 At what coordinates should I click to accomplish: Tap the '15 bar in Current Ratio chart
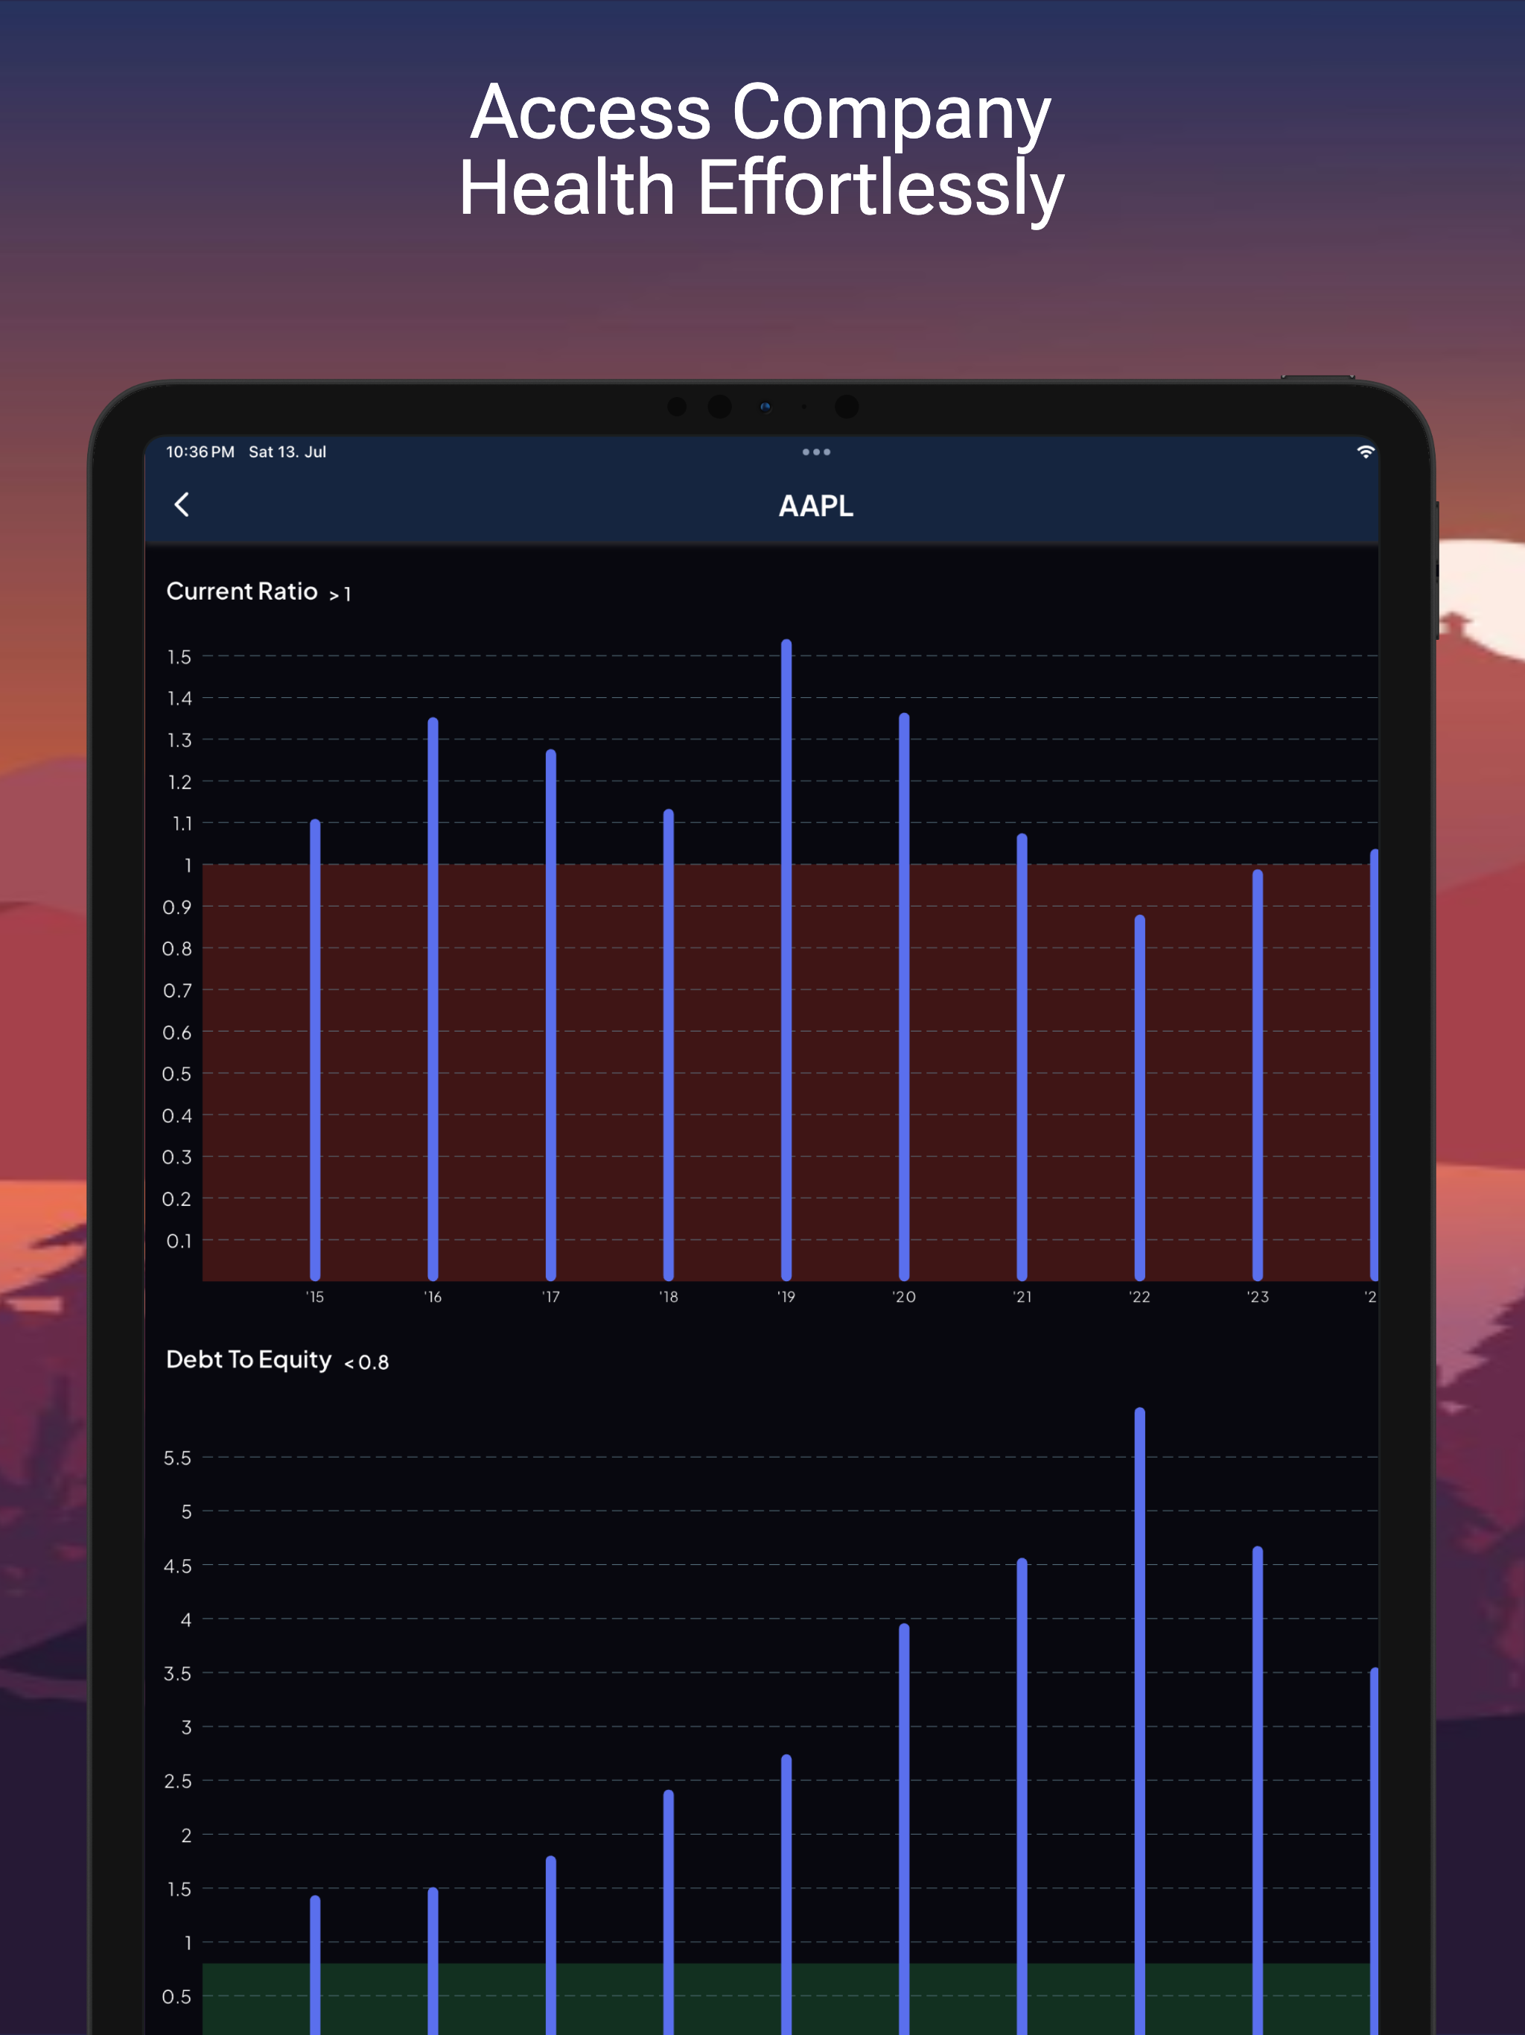[x=316, y=1050]
